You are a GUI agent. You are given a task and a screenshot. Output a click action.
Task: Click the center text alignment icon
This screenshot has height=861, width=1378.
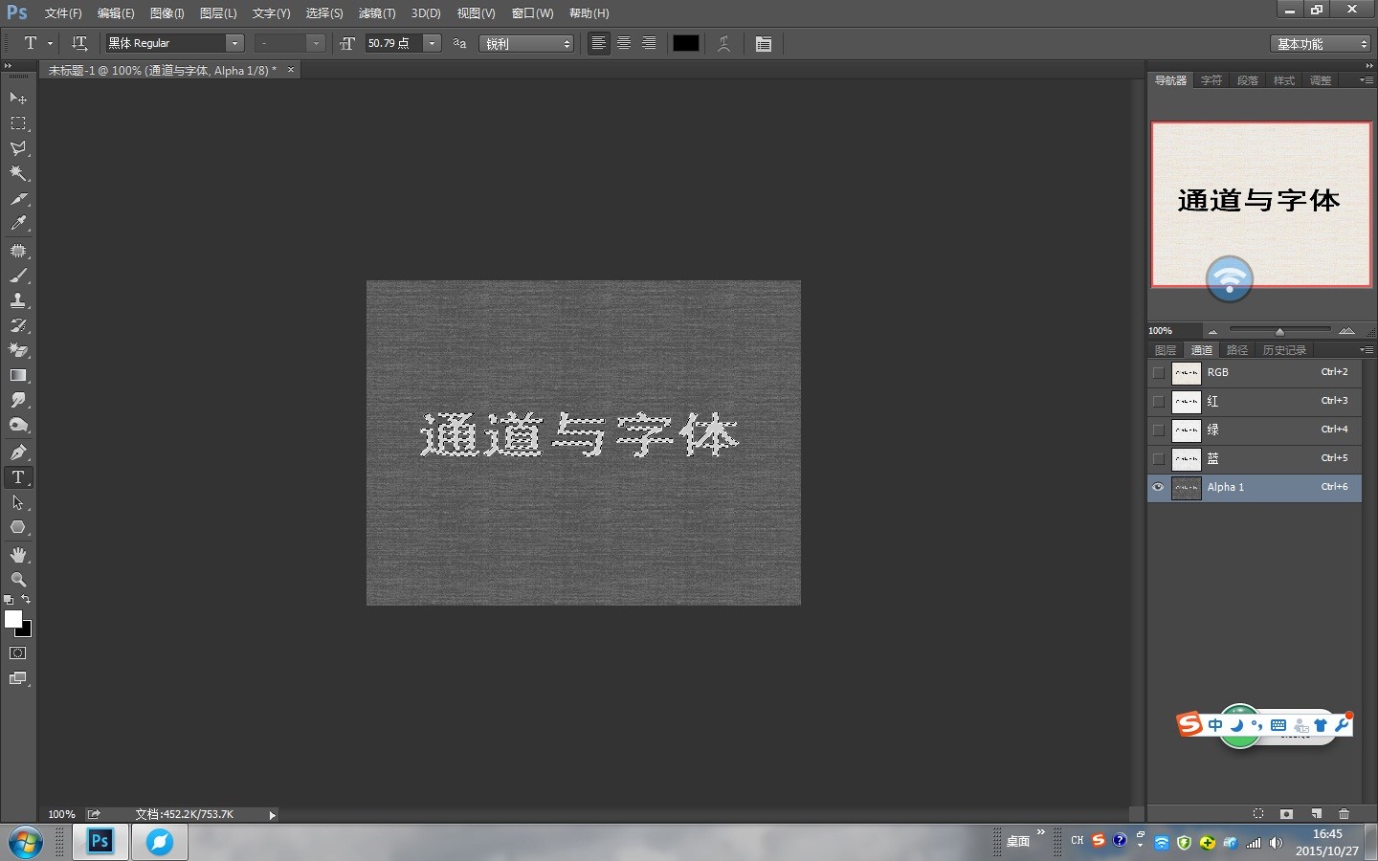click(x=624, y=44)
